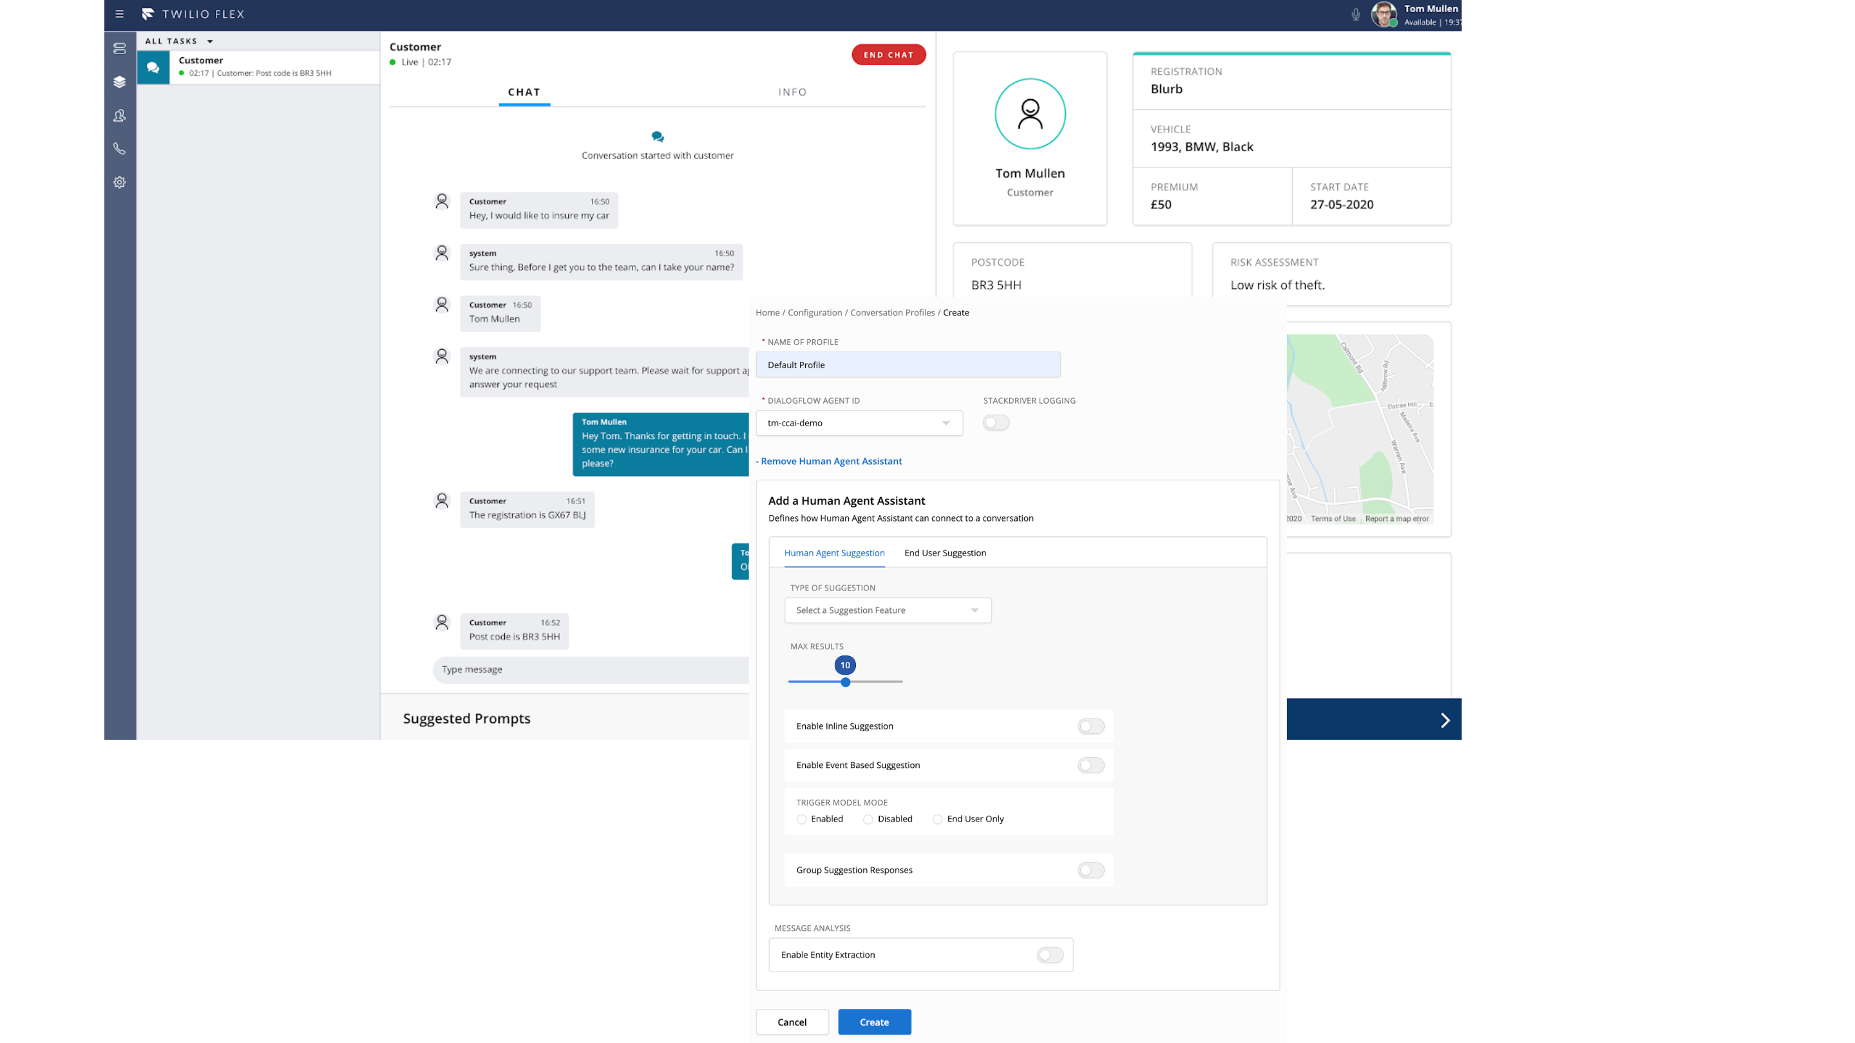Click Report a map error link
This screenshot has height=1043, width=1855.
coord(1396,518)
